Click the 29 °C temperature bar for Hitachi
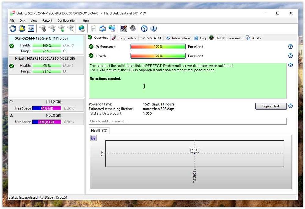This screenshot has width=305, height=209. [x=47, y=71]
